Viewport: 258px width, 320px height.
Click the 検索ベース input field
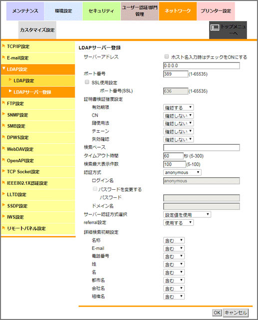tap(202, 148)
